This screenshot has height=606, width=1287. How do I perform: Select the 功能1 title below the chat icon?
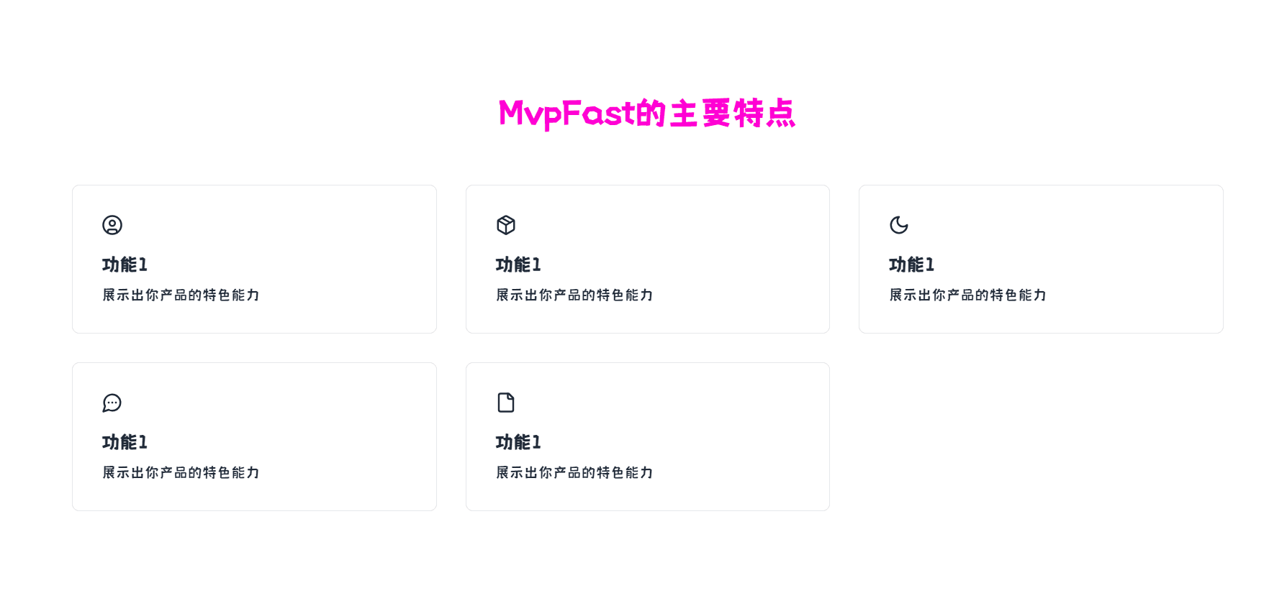pyautogui.click(x=125, y=442)
